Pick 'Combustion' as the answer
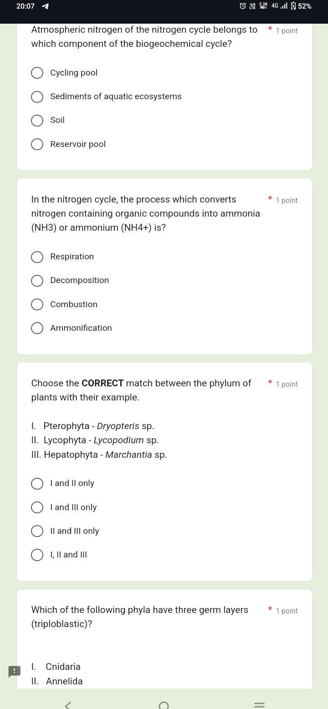Screen dimensions: 328x709 tap(37, 304)
